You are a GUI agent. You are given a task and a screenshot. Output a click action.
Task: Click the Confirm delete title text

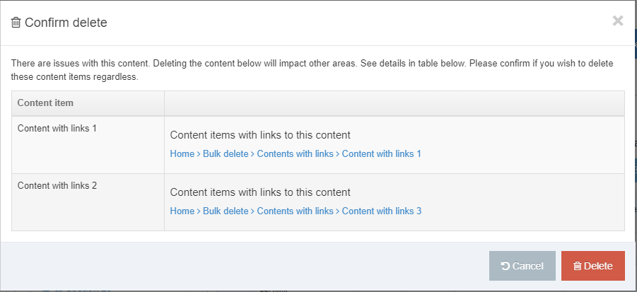[66, 23]
